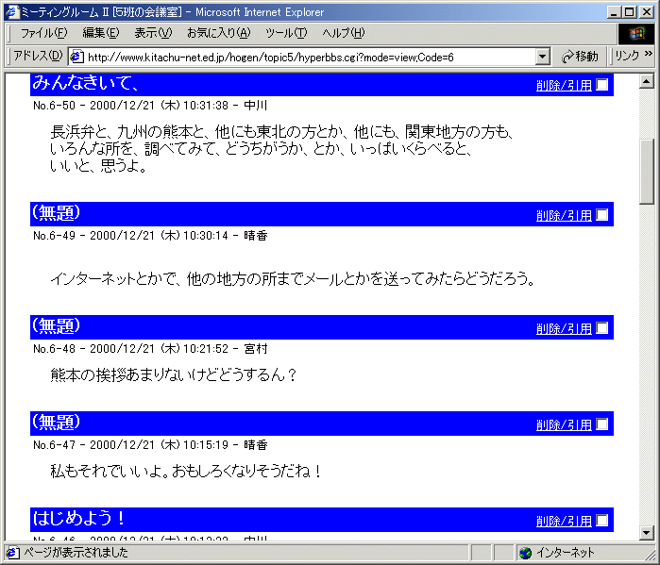The height and width of the screenshot is (565, 660).
Task: Click the No.6-47 post header line
Action: click(x=150, y=445)
